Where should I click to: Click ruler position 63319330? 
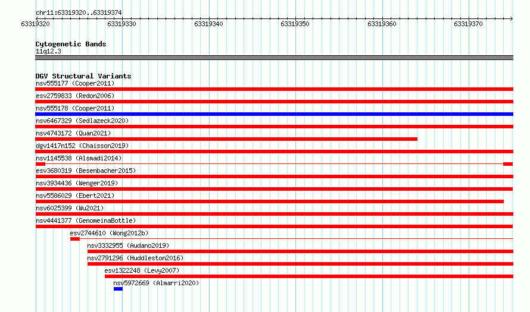tap(121, 24)
